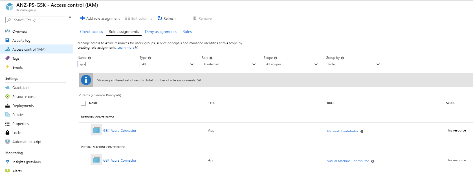This screenshot has width=473, height=174.
Task: Open the Role filter dropdown showing 6 selected
Action: coord(230,64)
